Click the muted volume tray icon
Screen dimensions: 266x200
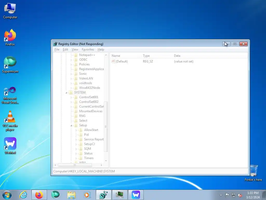click(240, 195)
